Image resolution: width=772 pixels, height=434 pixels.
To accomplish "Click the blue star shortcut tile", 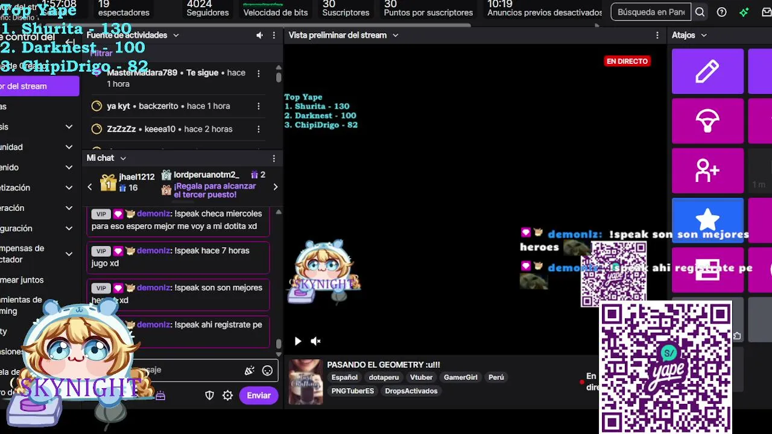I will coord(707,220).
